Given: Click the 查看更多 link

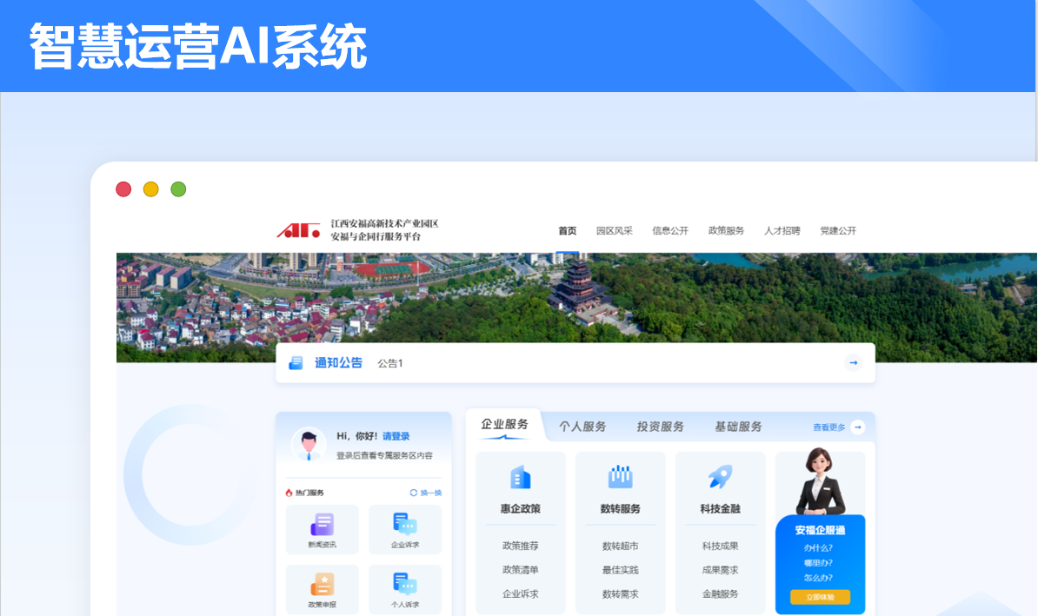Looking at the screenshot, I should tap(828, 427).
